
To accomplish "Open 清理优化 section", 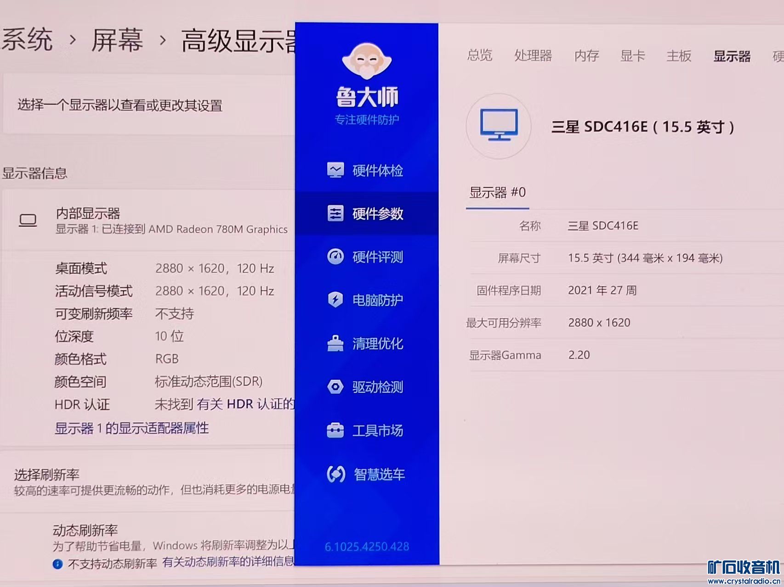I will (367, 343).
